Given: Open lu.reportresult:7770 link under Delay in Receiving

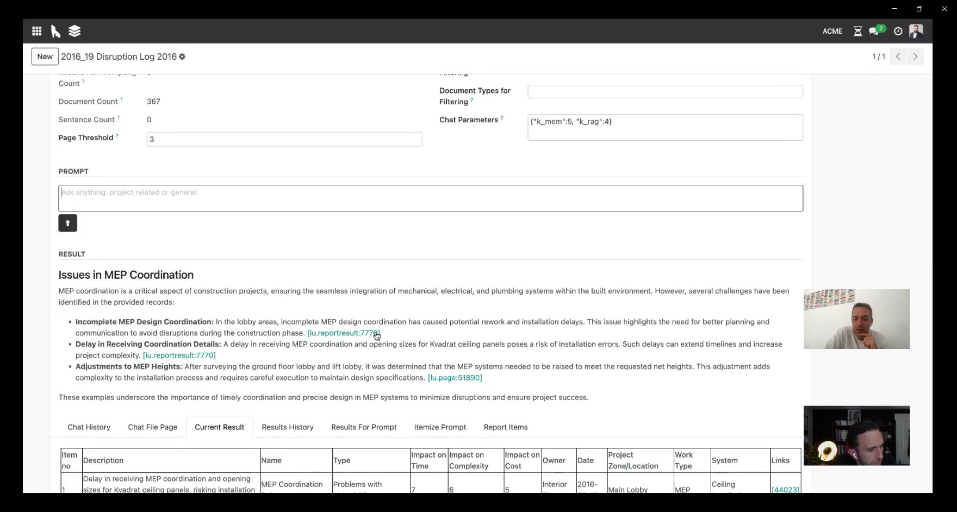Looking at the screenshot, I should click(179, 355).
